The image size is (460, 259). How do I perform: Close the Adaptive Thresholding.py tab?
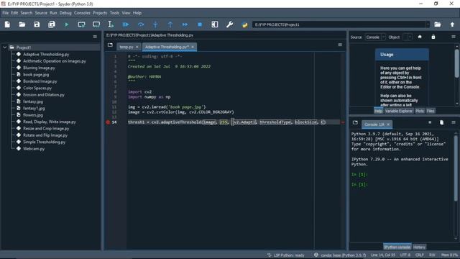point(193,47)
